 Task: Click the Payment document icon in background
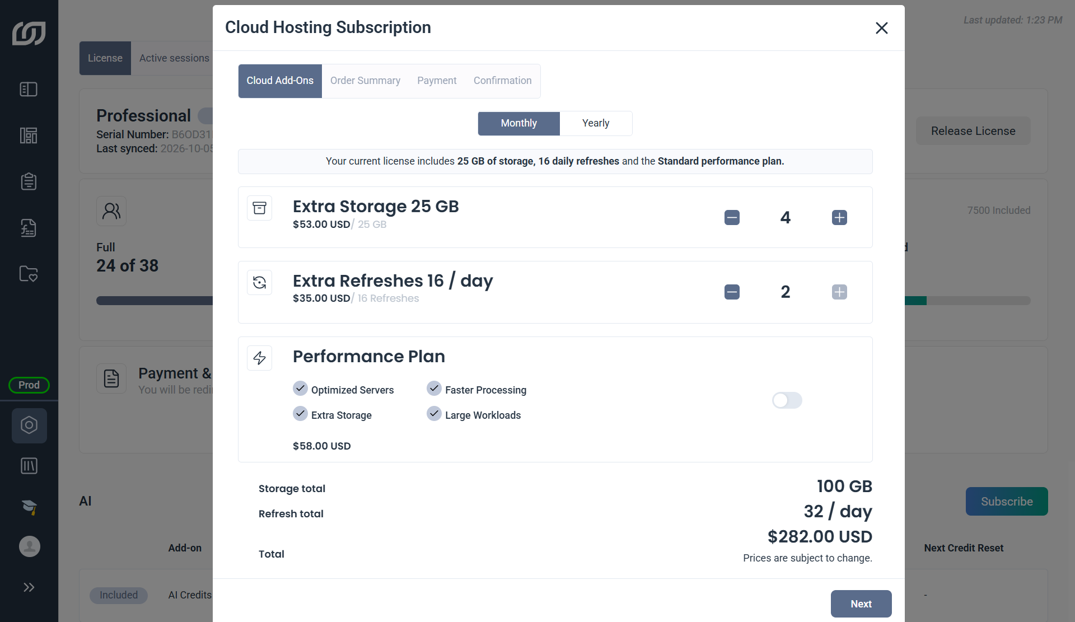coord(111,379)
